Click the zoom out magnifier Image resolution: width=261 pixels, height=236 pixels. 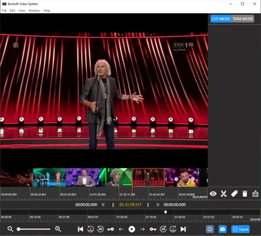tap(10, 229)
